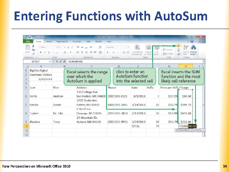
Task: Click the Accounting dollar format icon
Action: 108,52
